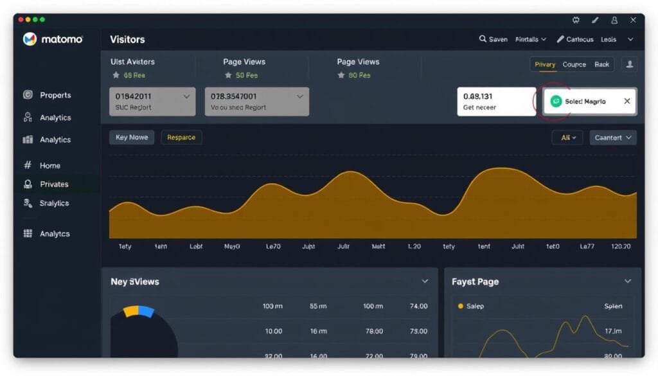Switch to the Counce tab
Image resolution: width=658 pixels, height=376 pixels.
[x=574, y=64]
